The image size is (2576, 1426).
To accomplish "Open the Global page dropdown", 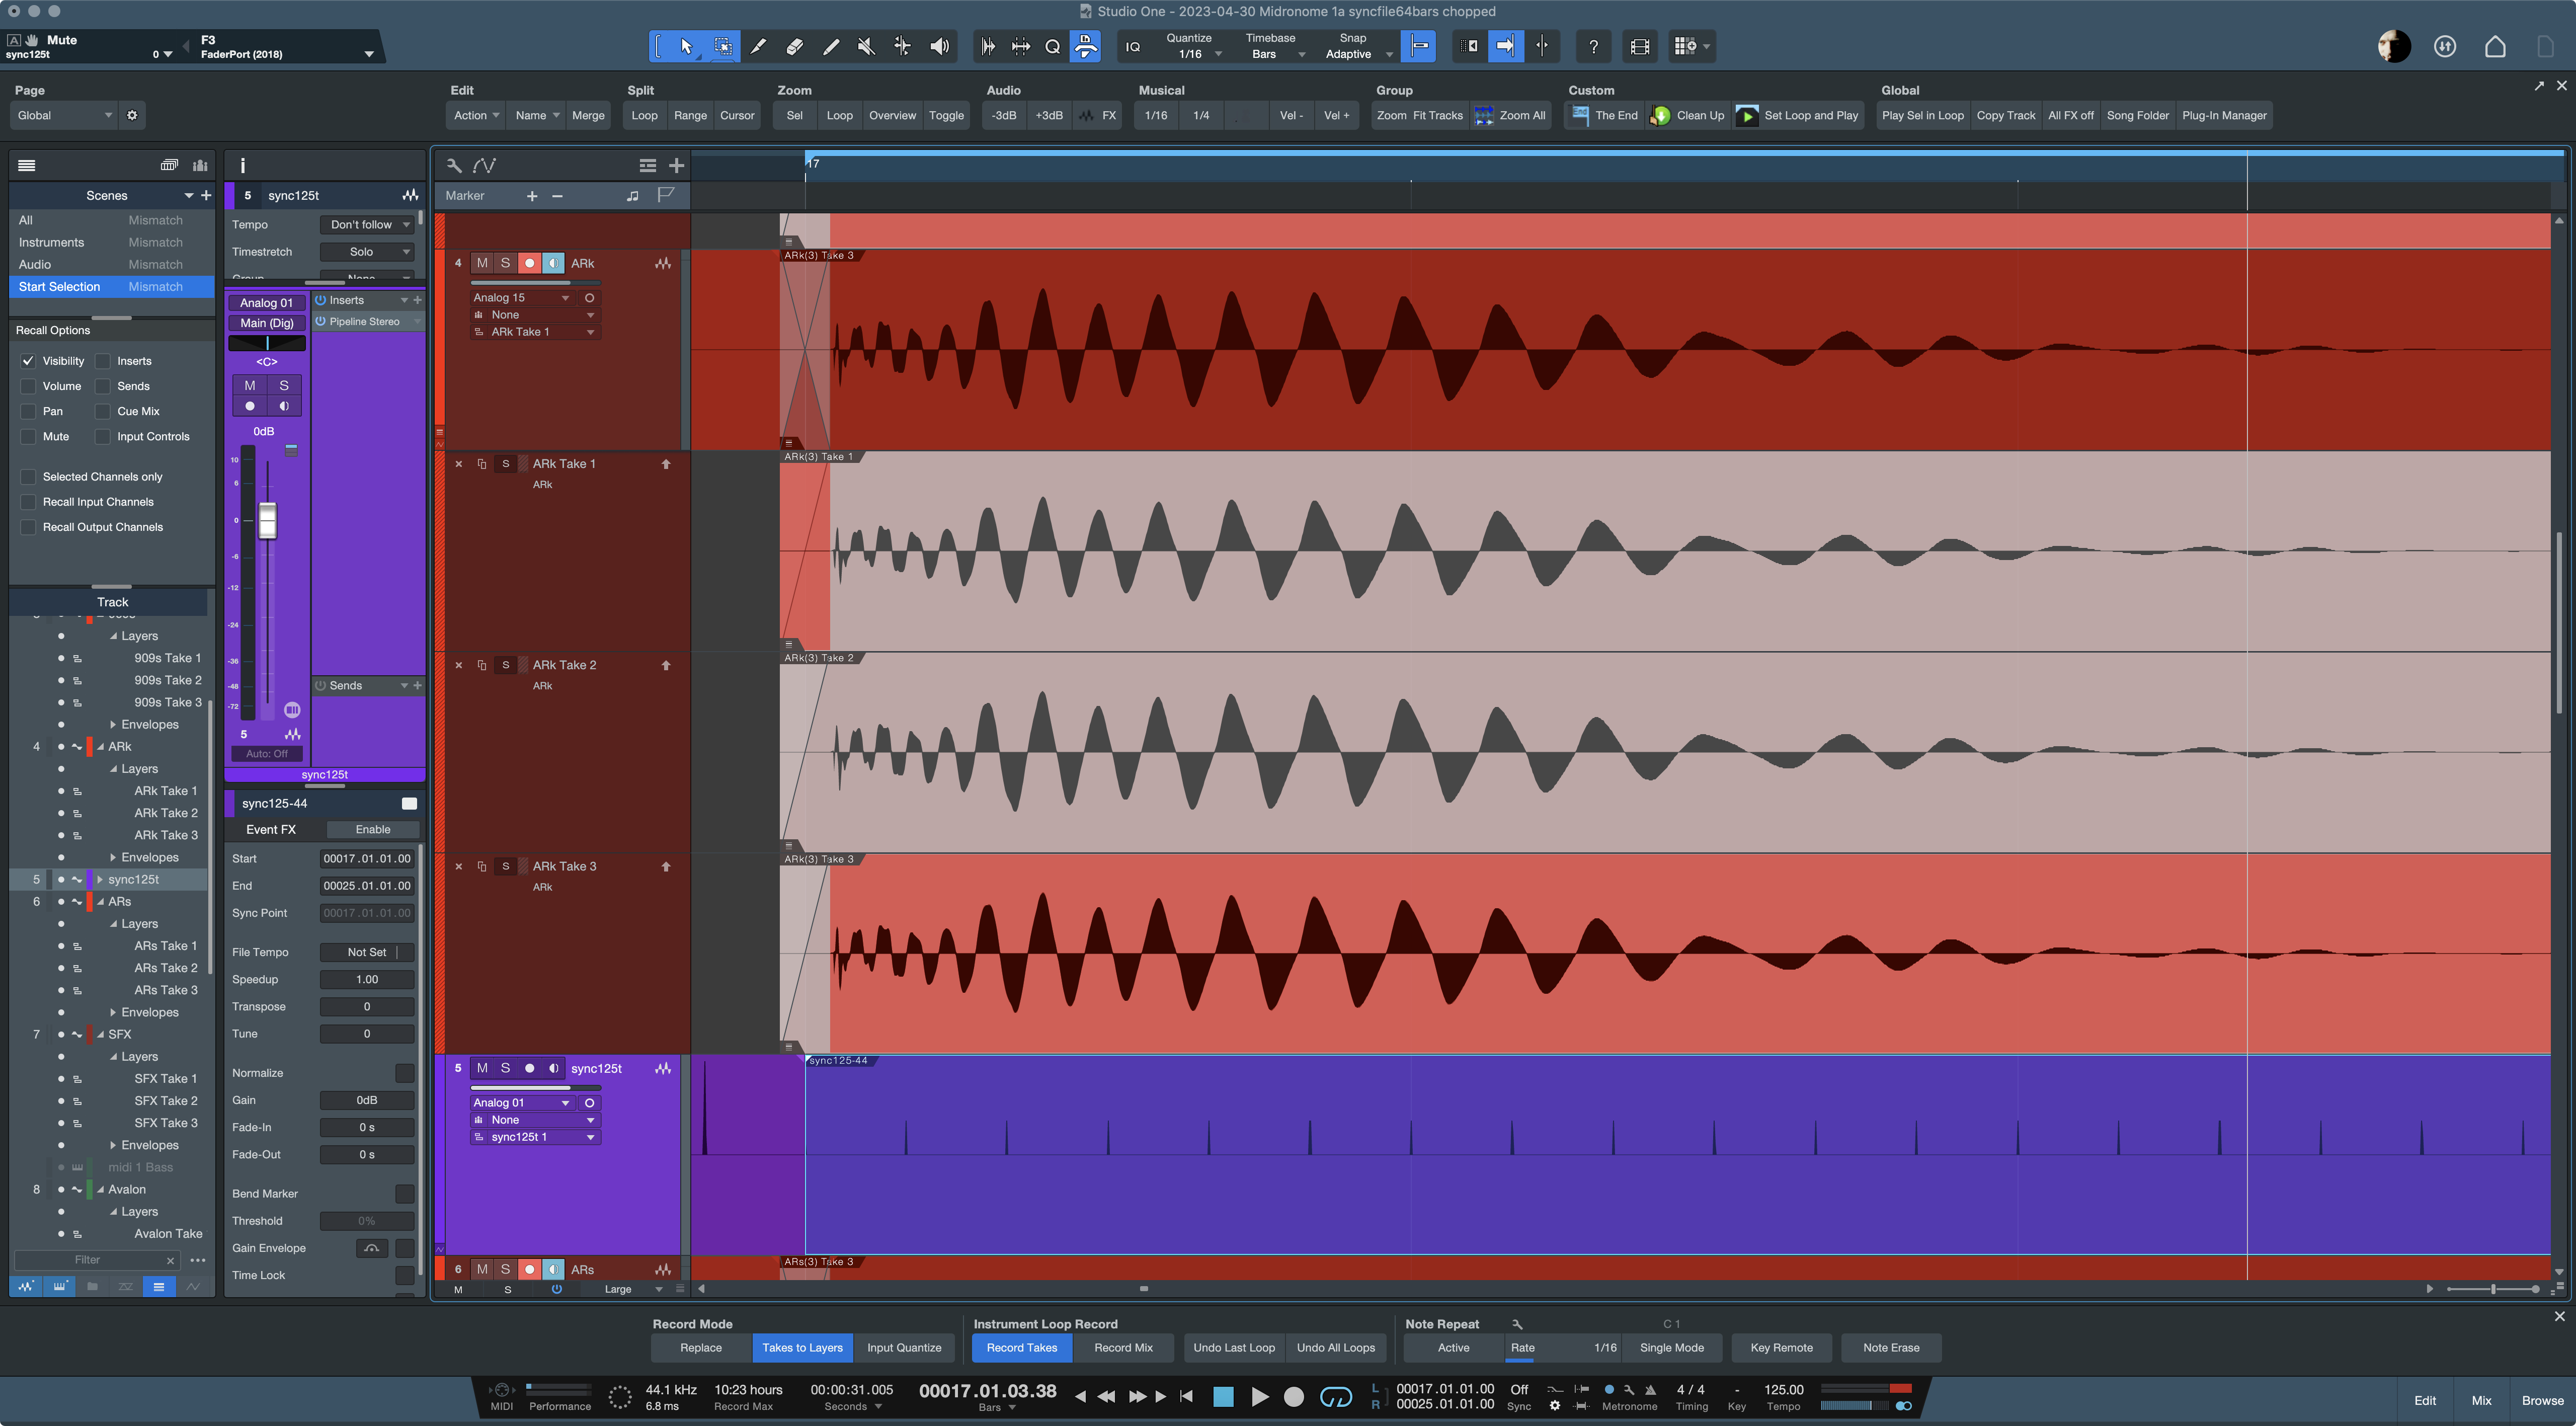I will [64, 115].
